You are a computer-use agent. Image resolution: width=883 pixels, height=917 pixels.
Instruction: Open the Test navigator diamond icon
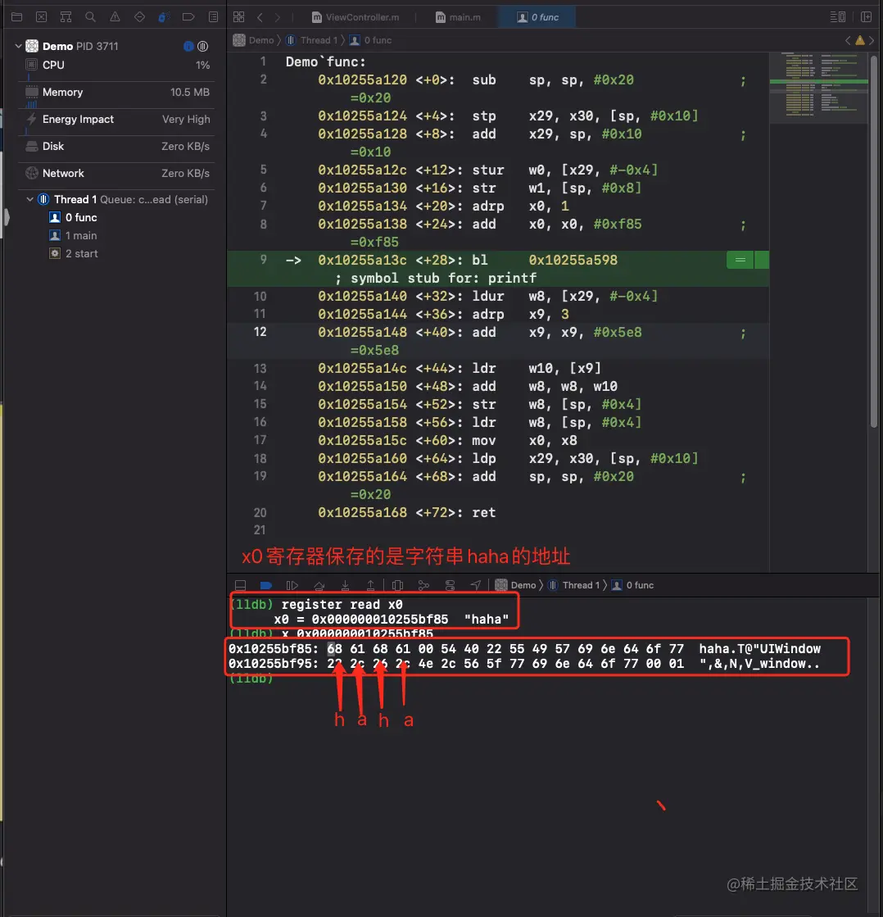(140, 17)
